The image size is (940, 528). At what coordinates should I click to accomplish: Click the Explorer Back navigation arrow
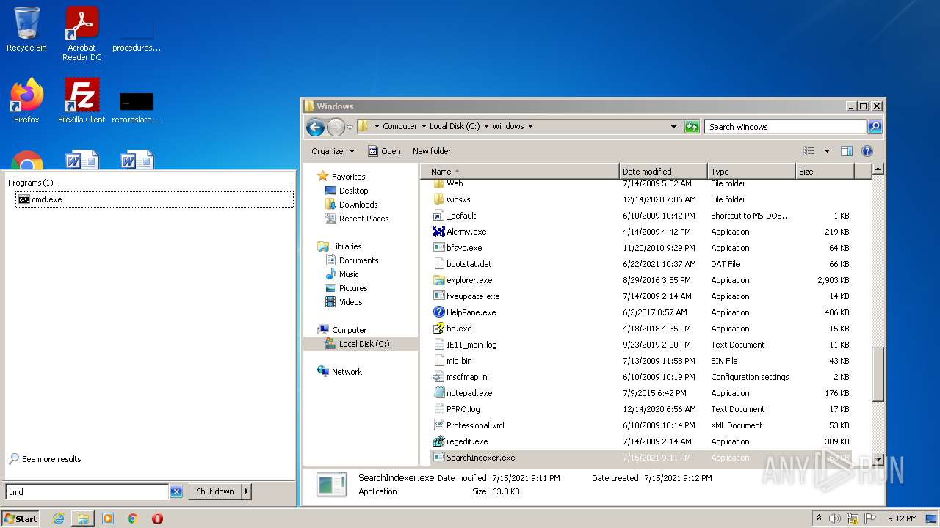[x=315, y=127]
